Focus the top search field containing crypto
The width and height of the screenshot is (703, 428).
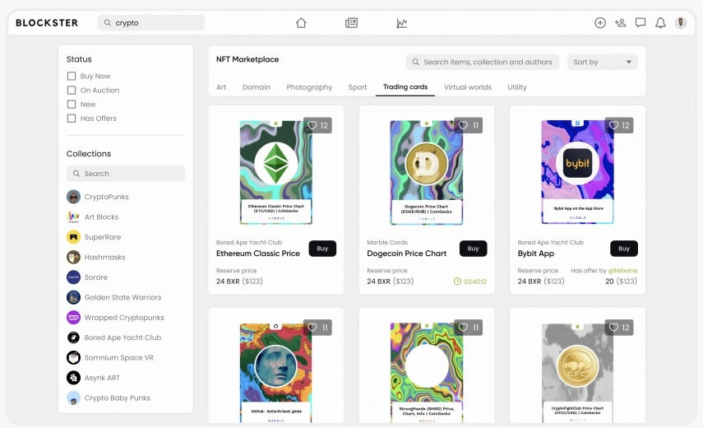point(151,22)
